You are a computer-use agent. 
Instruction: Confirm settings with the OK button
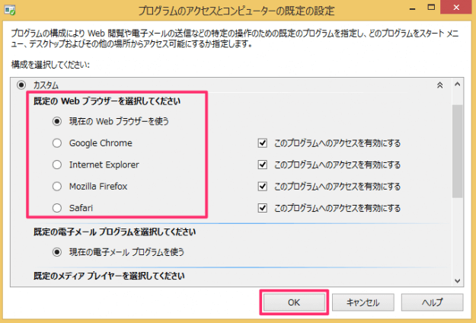(294, 302)
